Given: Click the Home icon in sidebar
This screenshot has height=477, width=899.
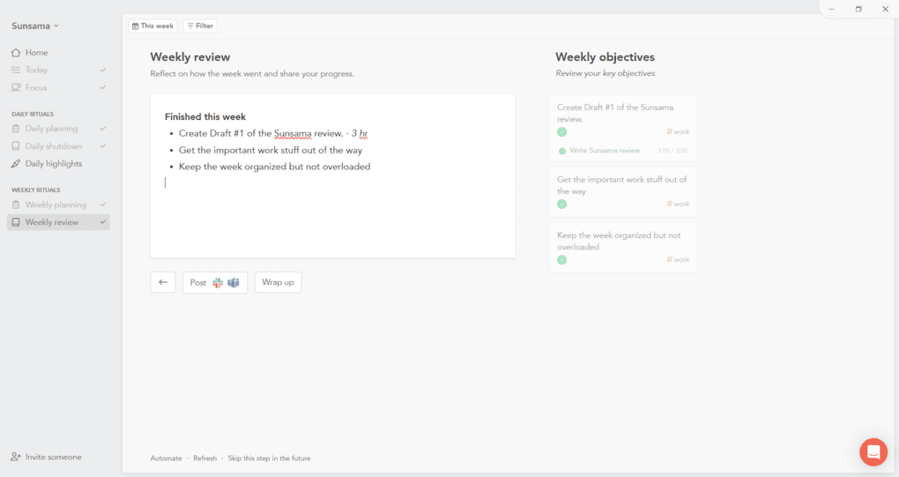Looking at the screenshot, I should pos(16,53).
